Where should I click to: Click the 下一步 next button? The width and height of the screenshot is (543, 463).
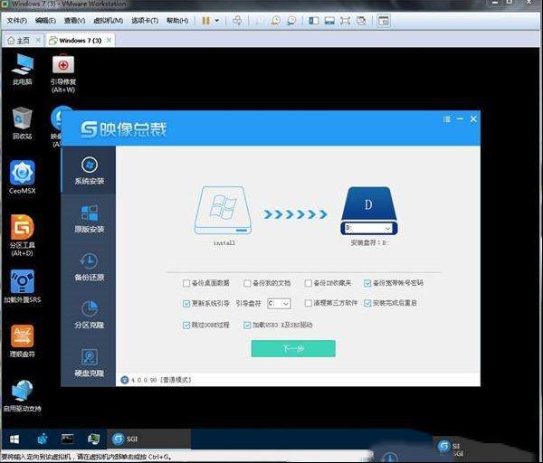293,348
